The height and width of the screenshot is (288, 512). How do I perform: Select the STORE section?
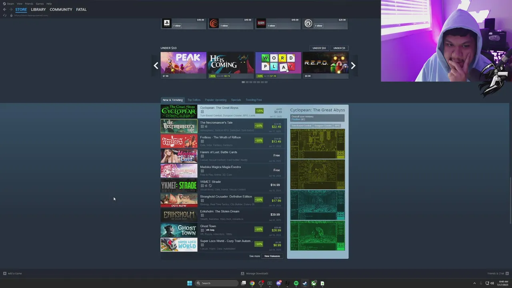[21, 10]
